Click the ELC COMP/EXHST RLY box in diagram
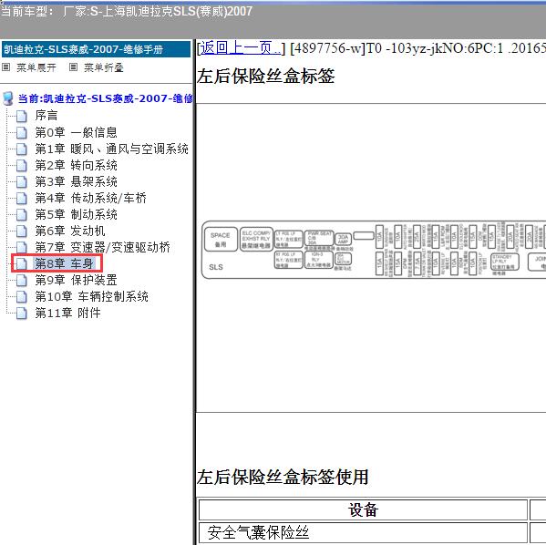The height and width of the screenshot is (545, 546). 256,240
